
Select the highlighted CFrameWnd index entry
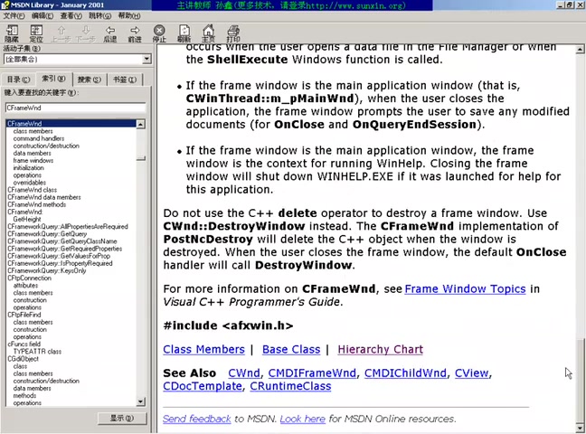[x=71, y=123]
